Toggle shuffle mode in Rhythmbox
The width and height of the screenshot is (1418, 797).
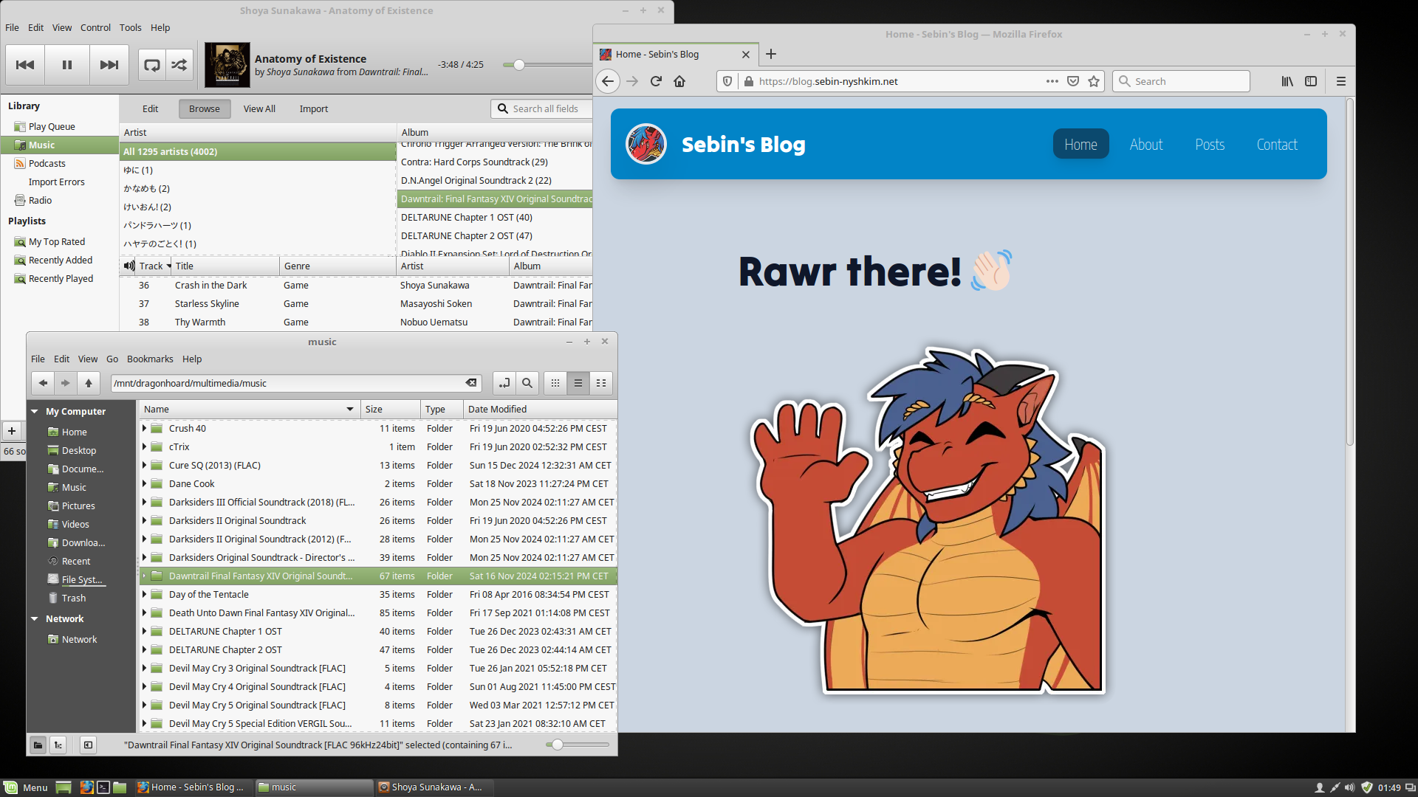179,65
